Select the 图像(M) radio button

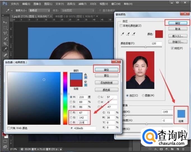pos(143,96)
